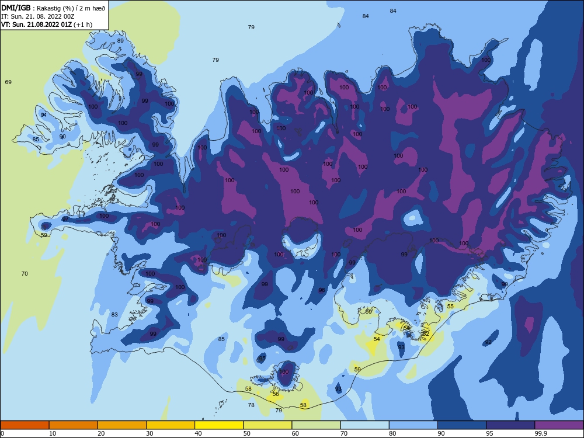This screenshot has height=438, width=584.
Task: Click legend tick label '50'
Action: pyautogui.click(x=247, y=433)
